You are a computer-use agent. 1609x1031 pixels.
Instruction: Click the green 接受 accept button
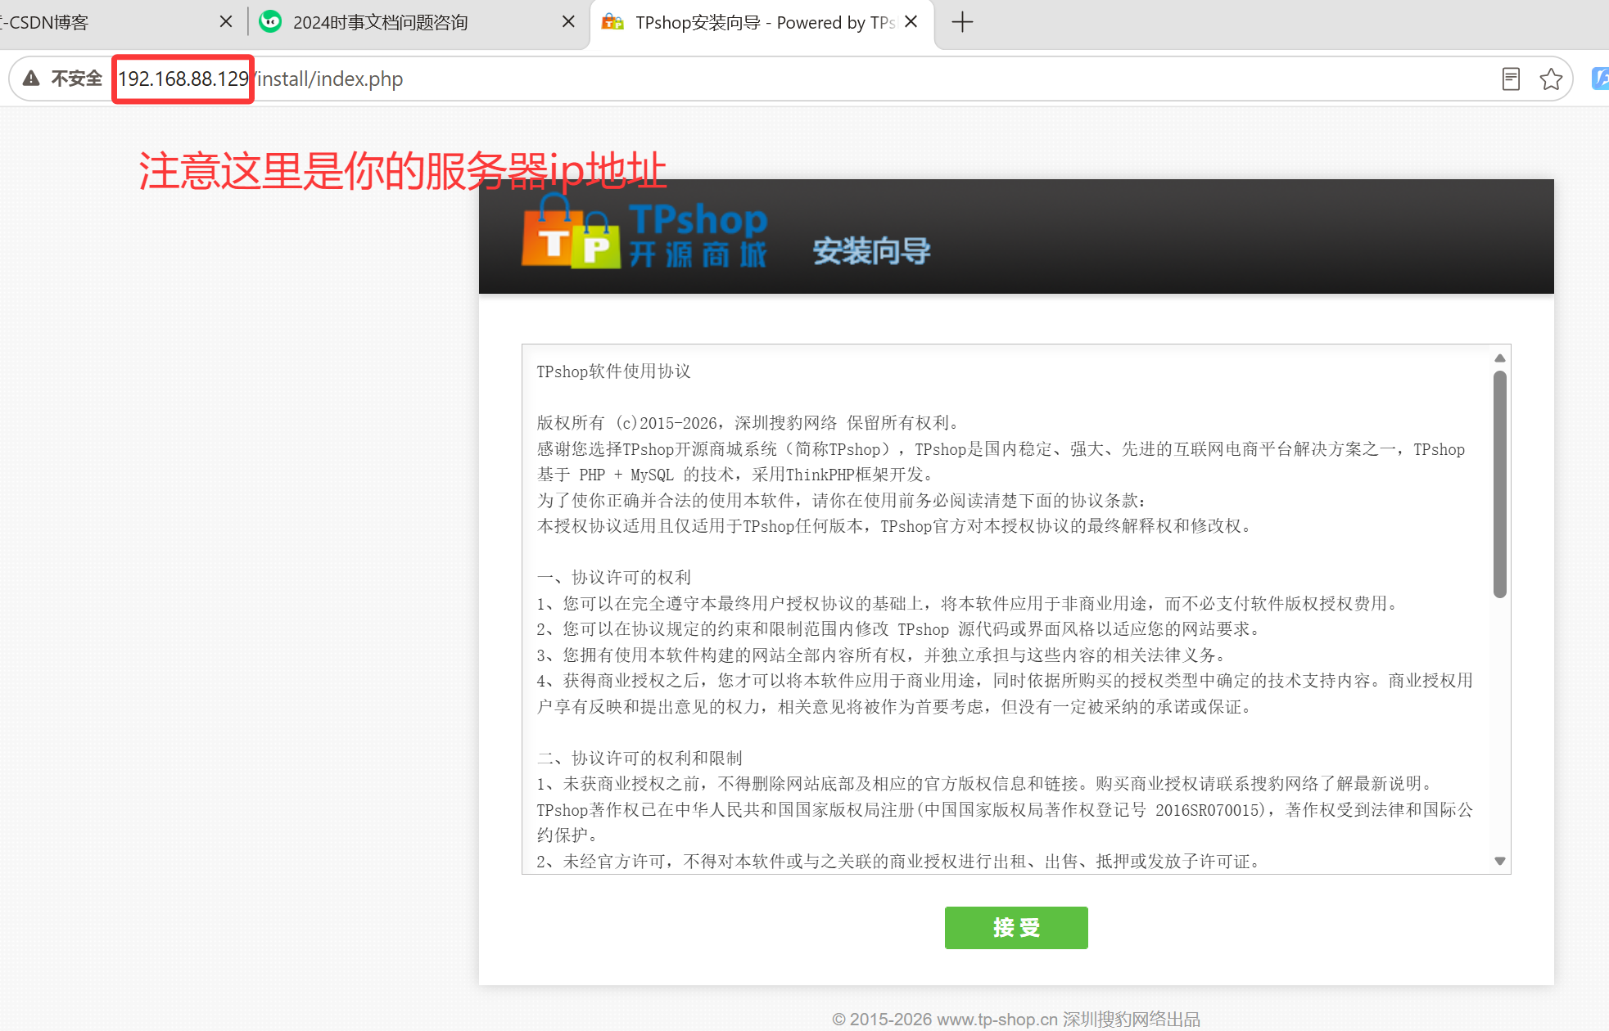(x=1016, y=927)
